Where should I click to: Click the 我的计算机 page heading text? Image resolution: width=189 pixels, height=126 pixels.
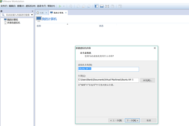coord(49,19)
